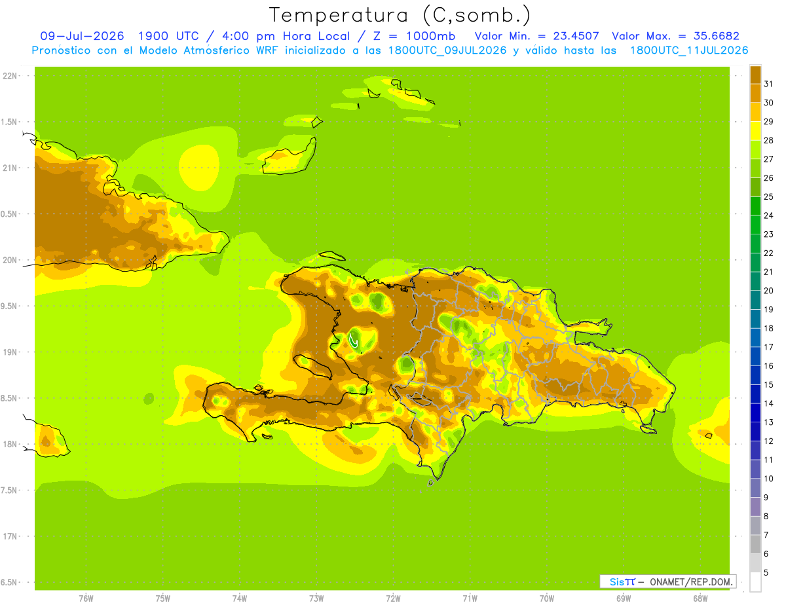The height and width of the screenshot is (607, 786).
Task: Click the latitude label '6.5N'
Action: 10,582
